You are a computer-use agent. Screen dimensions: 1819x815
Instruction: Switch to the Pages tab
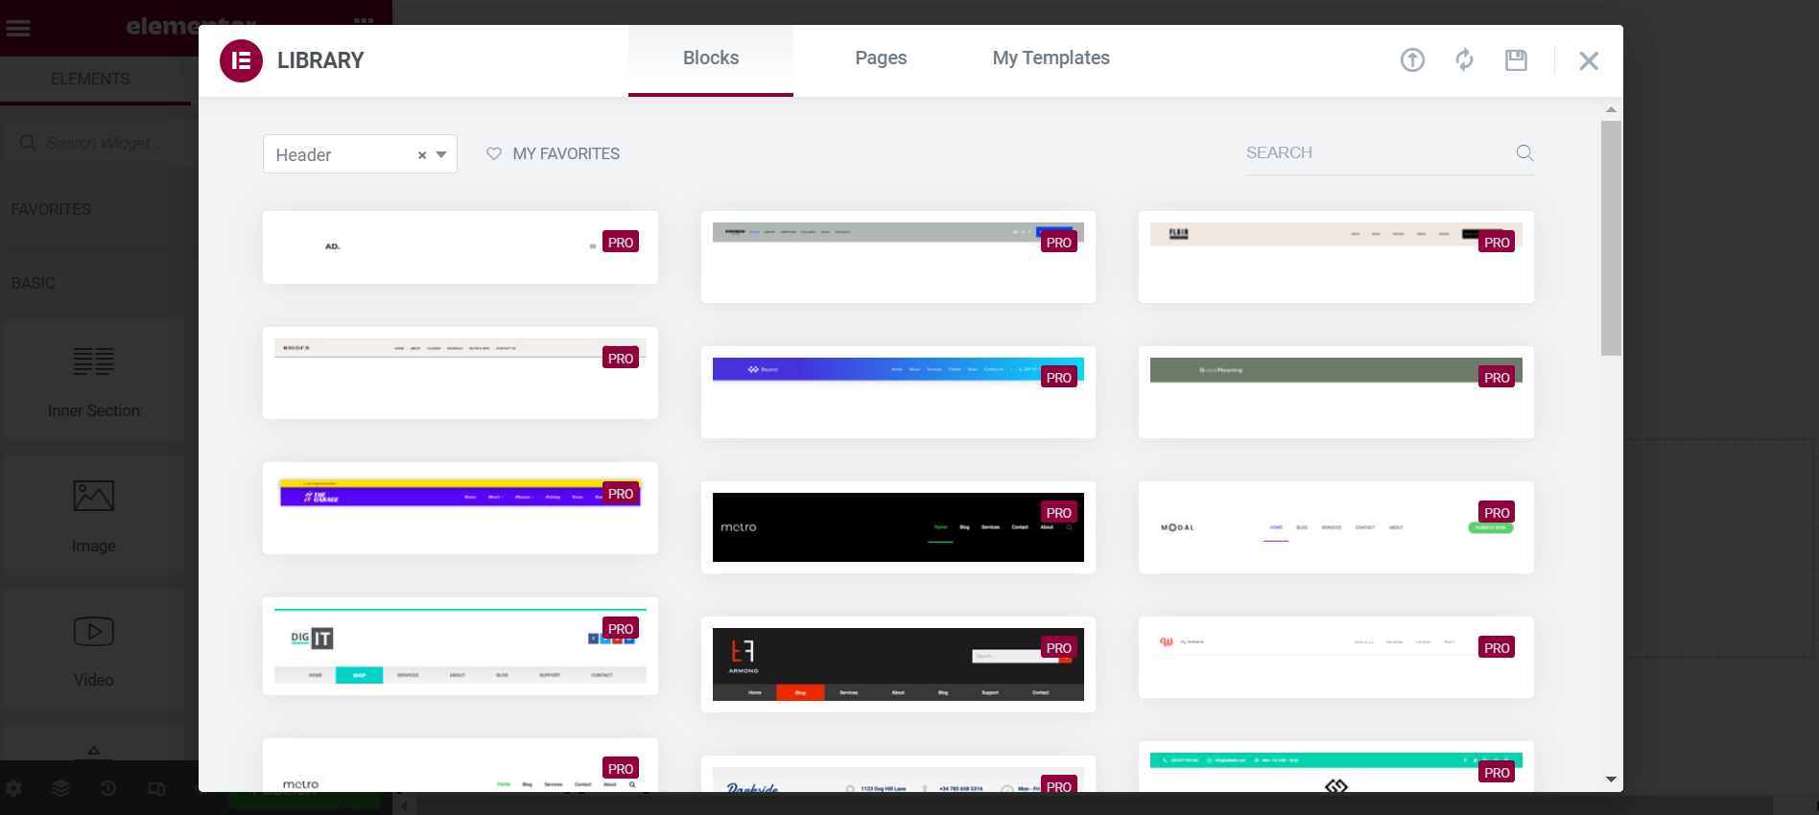(881, 59)
